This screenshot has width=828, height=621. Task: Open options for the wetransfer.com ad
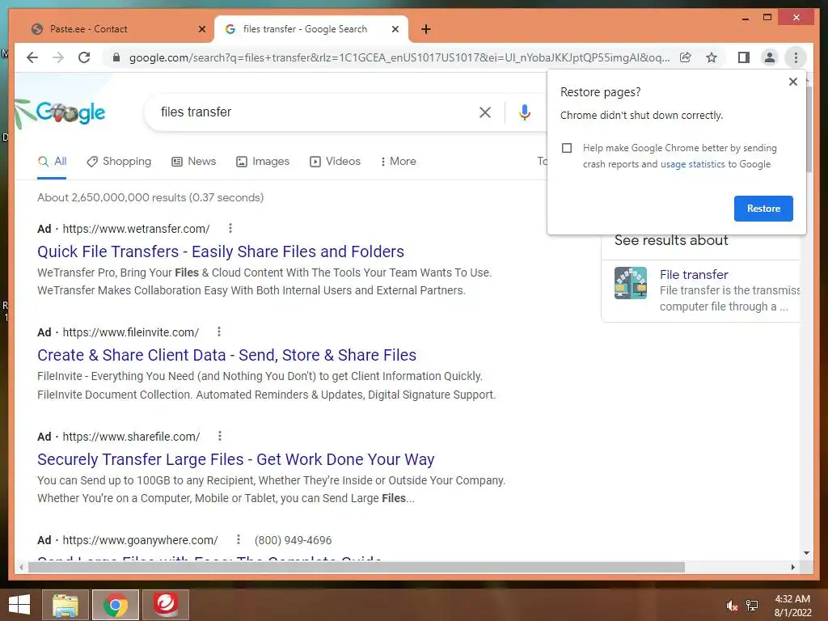[x=230, y=228]
